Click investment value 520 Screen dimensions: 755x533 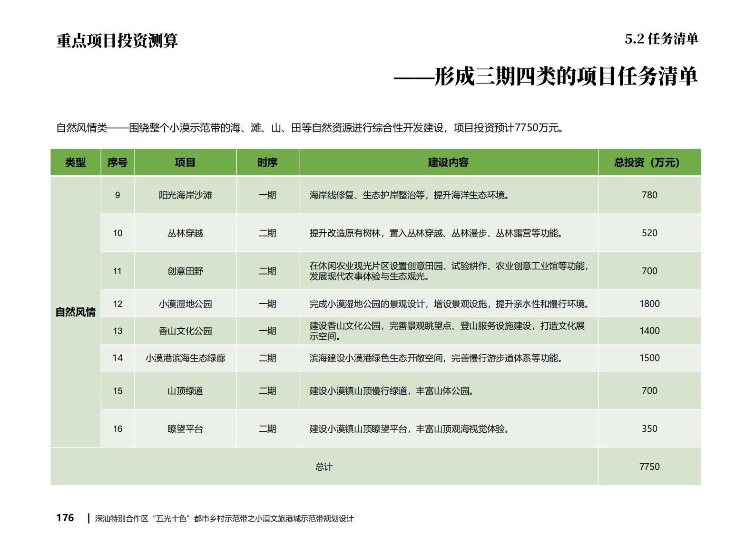click(649, 233)
